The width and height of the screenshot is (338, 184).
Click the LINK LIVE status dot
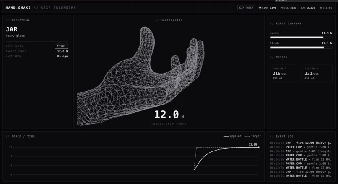point(260,8)
